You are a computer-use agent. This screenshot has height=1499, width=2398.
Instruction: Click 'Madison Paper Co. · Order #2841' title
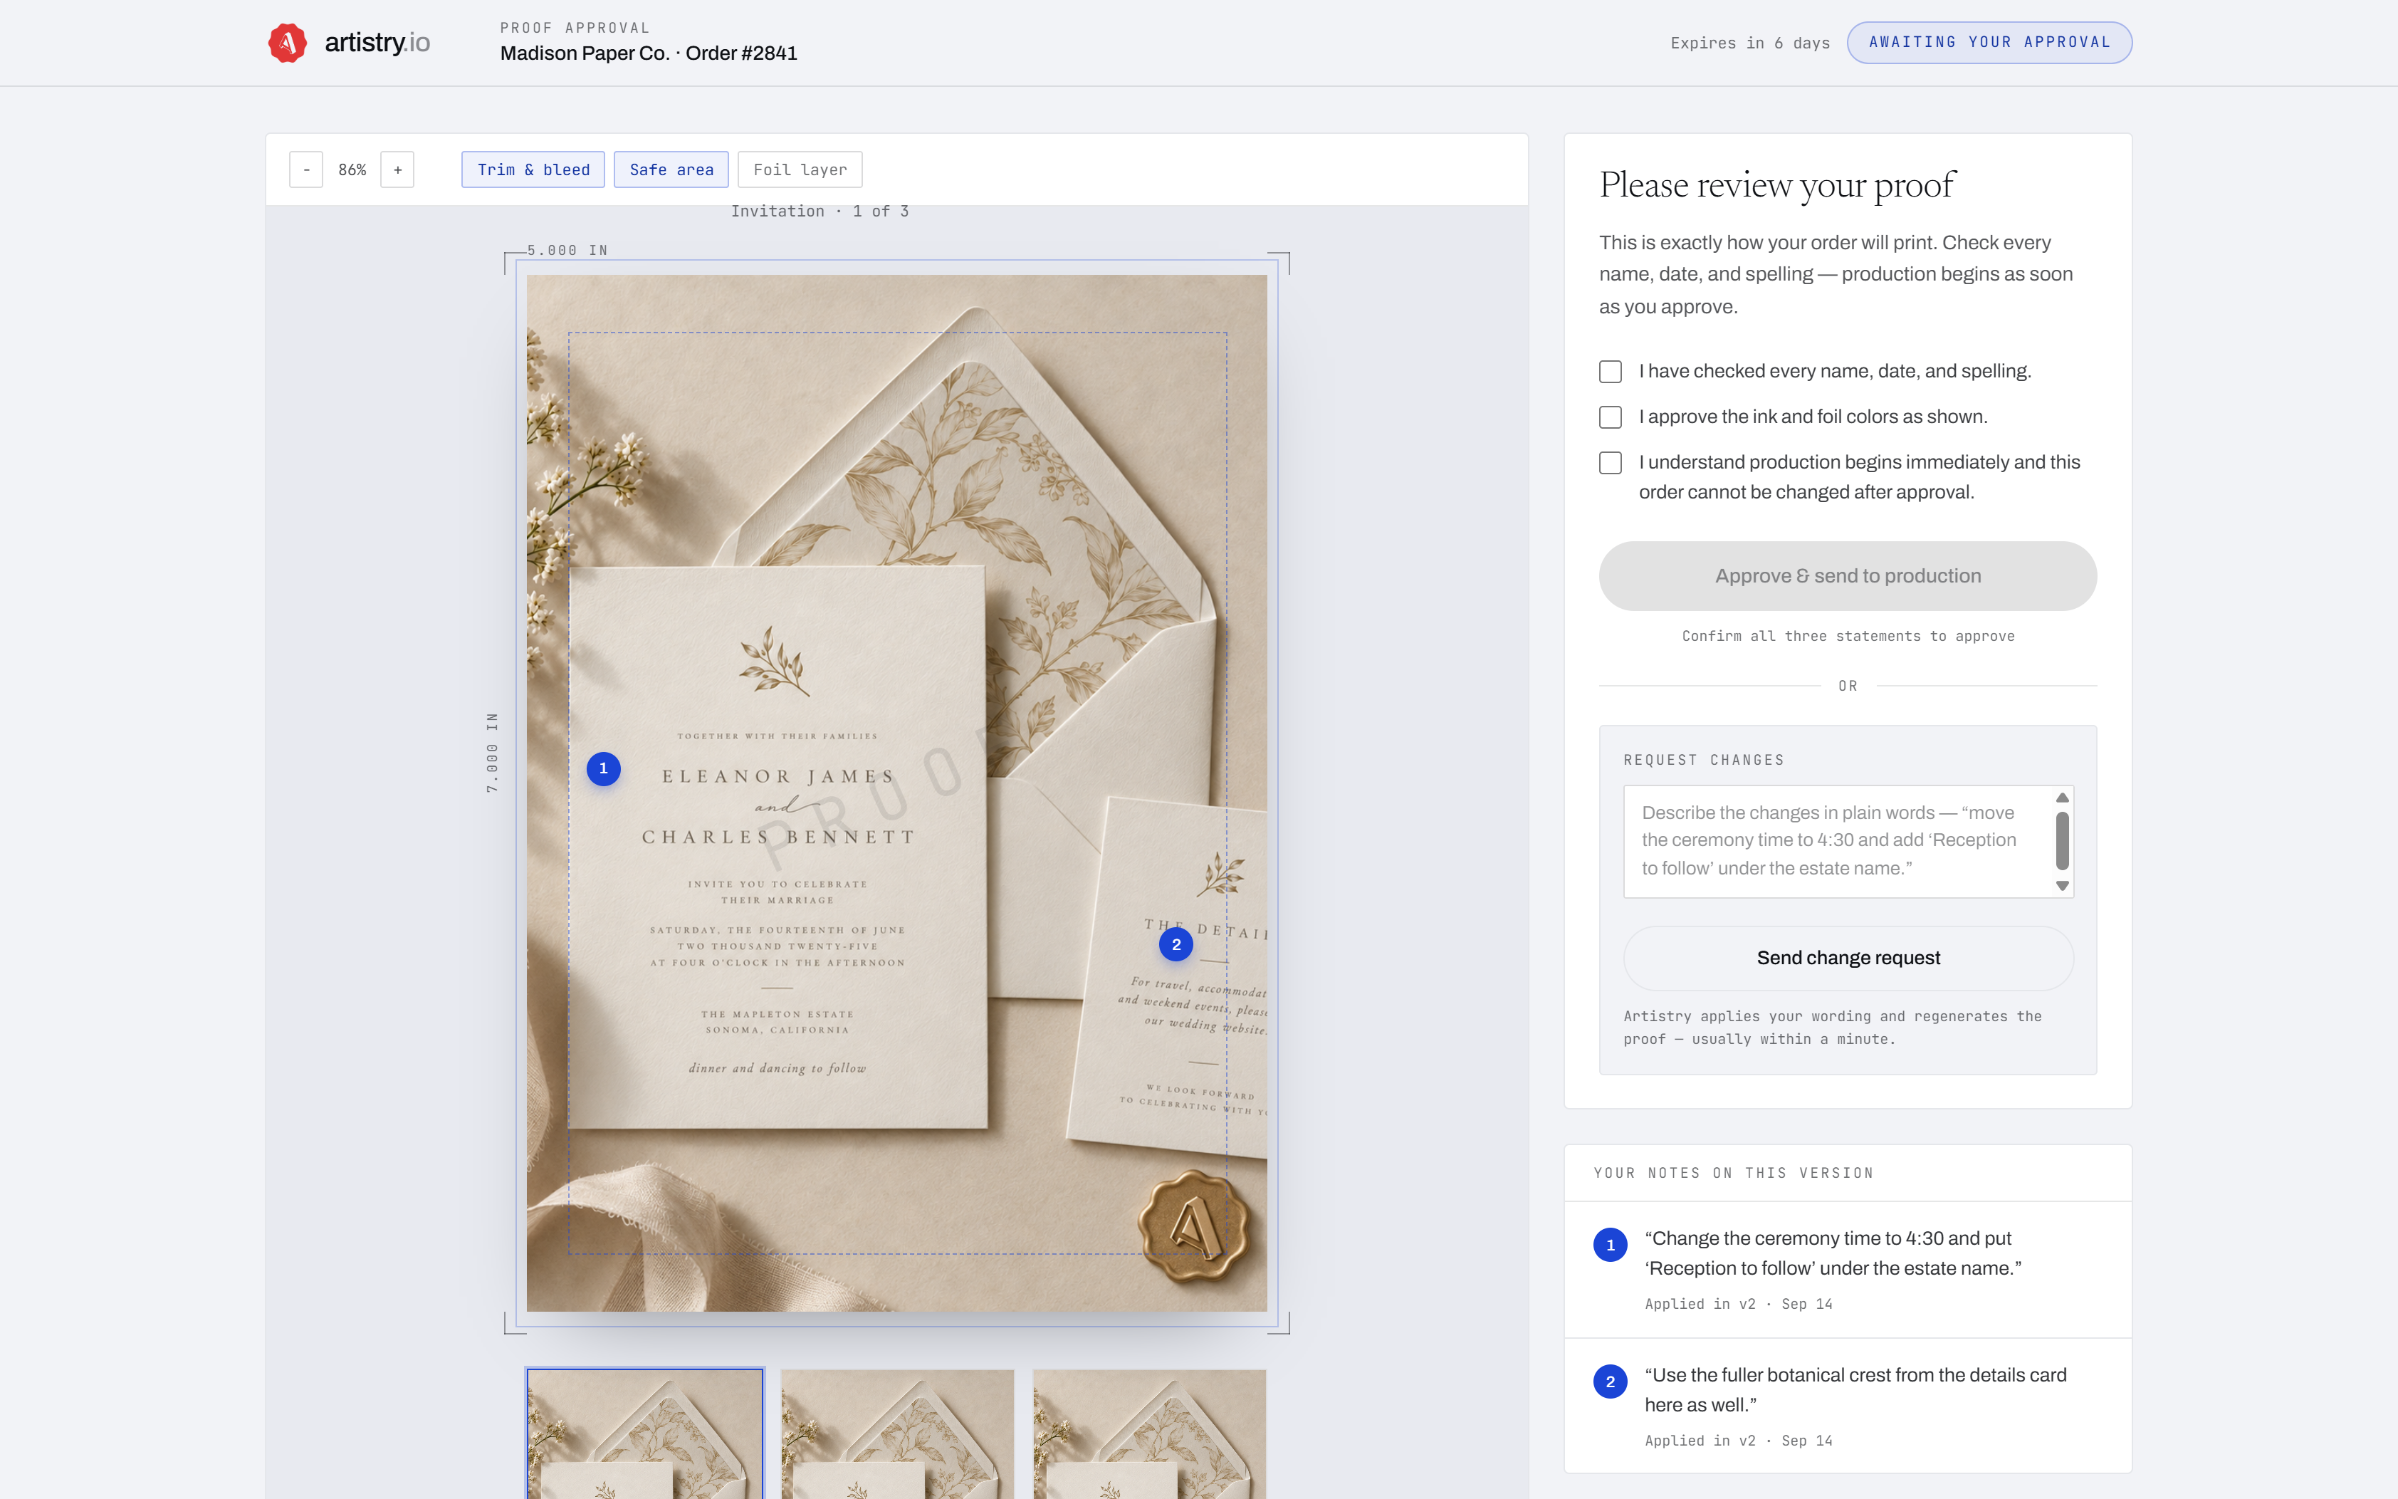pyautogui.click(x=648, y=53)
